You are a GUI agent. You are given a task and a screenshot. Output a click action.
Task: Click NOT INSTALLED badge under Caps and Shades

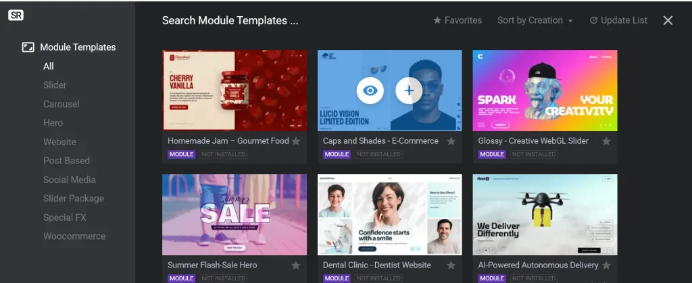click(x=378, y=154)
